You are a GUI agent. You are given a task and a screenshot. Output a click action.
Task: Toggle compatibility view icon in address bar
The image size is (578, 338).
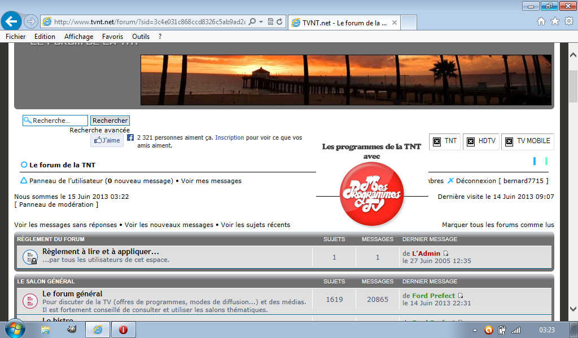click(270, 22)
